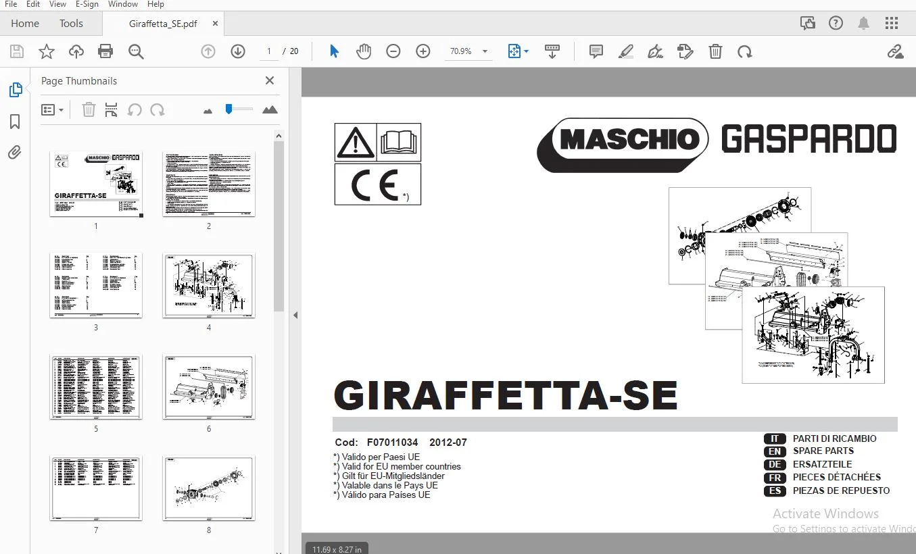The height and width of the screenshot is (554, 916).
Task: Open the help question mark icon
Action: 836,23
